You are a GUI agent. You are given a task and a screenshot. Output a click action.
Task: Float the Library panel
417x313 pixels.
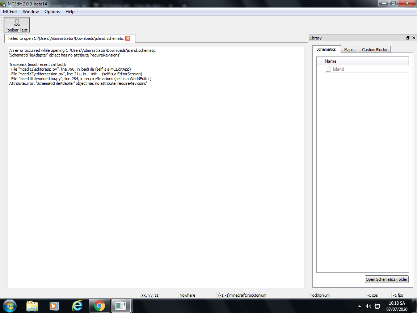click(x=408, y=38)
